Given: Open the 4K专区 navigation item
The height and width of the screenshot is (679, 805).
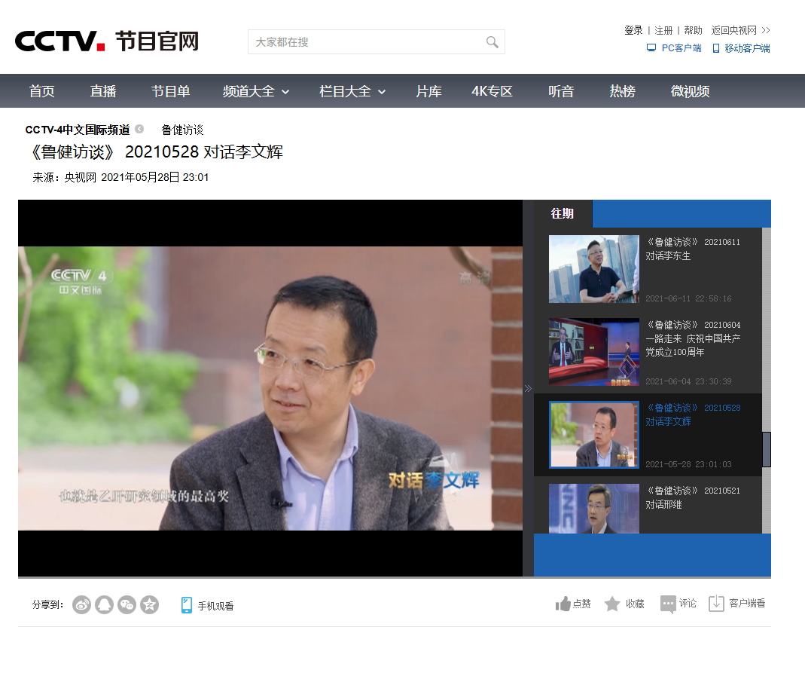Looking at the screenshot, I should click(492, 91).
